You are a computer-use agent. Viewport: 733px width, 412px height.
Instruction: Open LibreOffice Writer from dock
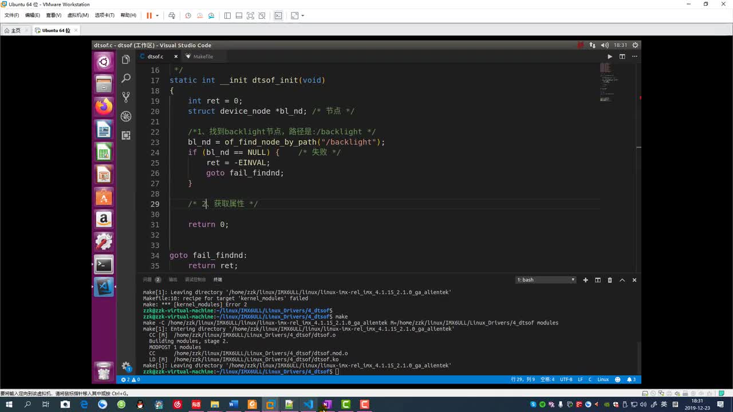(104, 129)
